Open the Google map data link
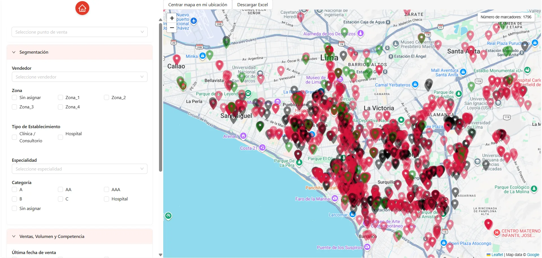 pyautogui.click(x=533, y=255)
